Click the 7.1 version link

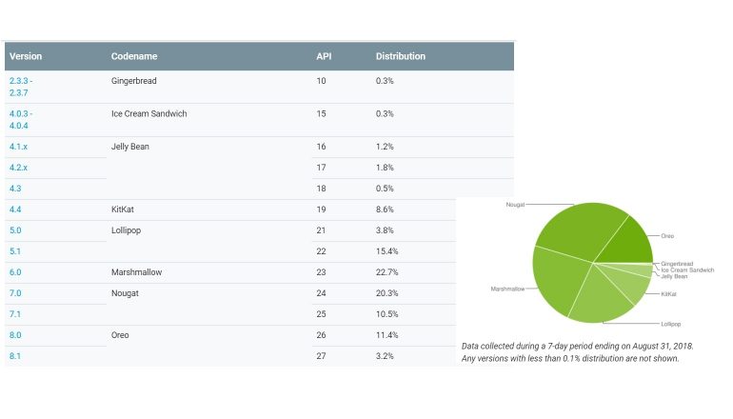click(x=15, y=314)
